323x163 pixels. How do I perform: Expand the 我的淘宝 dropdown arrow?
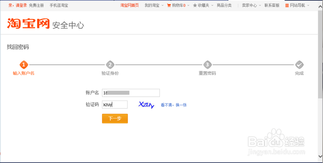162,5
